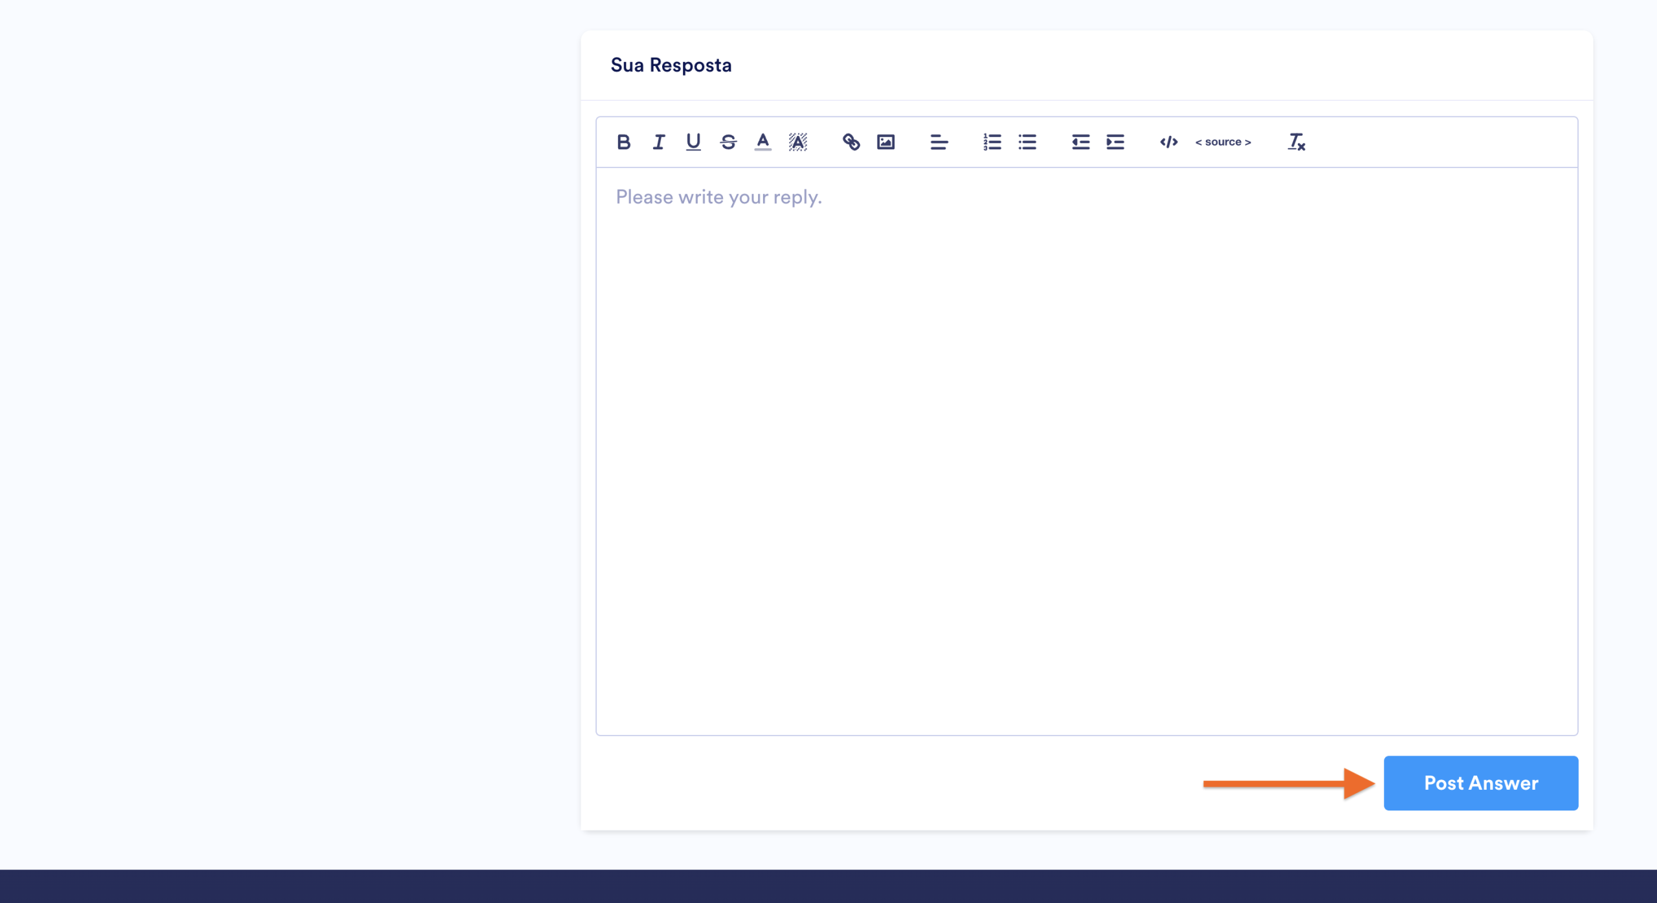This screenshot has width=1657, height=903.
Task: Click into the reply text area
Action: [1086, 453]
